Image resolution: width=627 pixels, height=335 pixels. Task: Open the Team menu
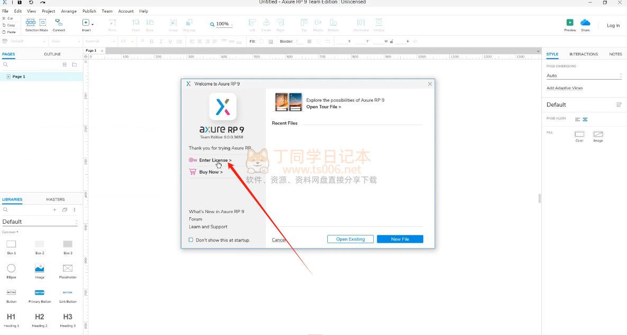[107, 11]
